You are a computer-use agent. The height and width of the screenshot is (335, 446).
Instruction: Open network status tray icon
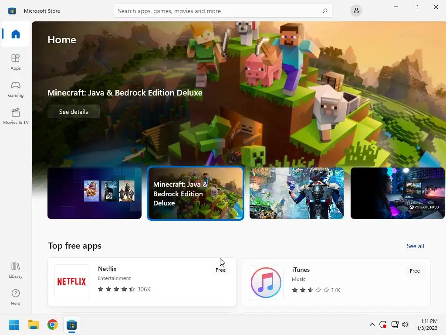395,325
